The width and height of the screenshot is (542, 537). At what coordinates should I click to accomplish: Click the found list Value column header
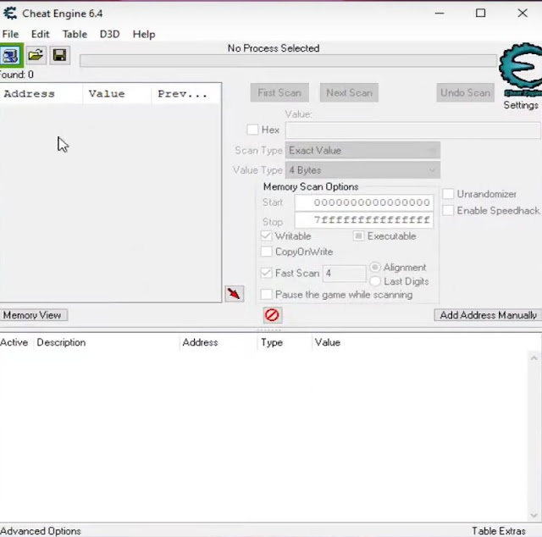coord(117,94)
